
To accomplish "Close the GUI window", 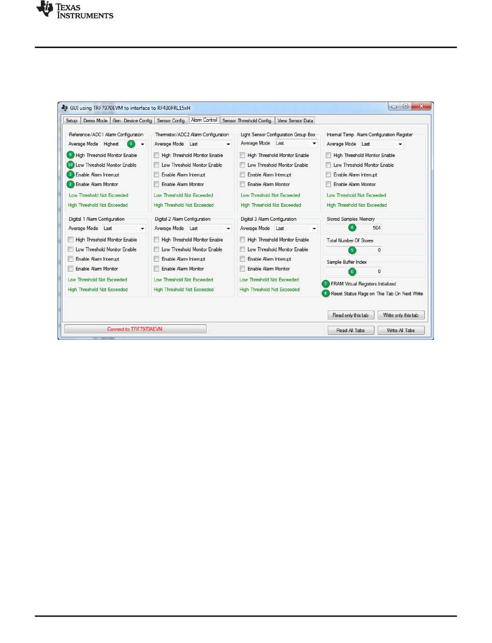I will coord(422,107).
